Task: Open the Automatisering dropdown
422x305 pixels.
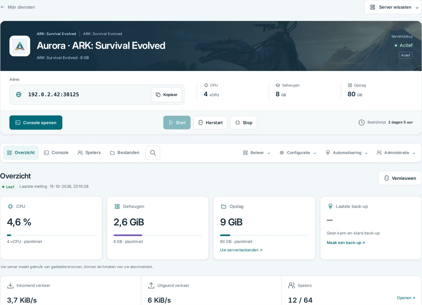Action: [x=347, y=153]
